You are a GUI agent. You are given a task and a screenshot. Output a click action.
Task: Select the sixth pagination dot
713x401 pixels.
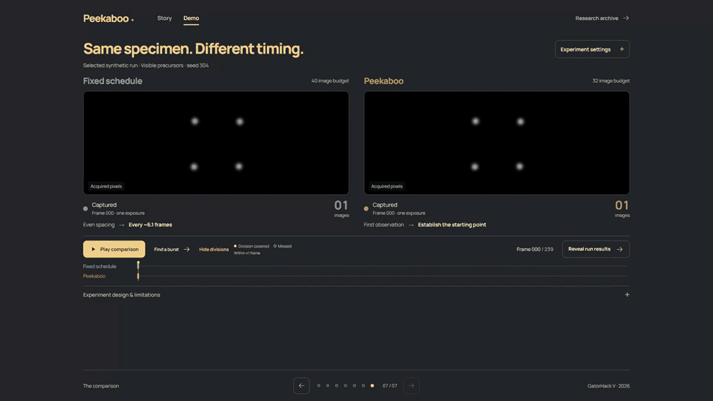(364, 385)
